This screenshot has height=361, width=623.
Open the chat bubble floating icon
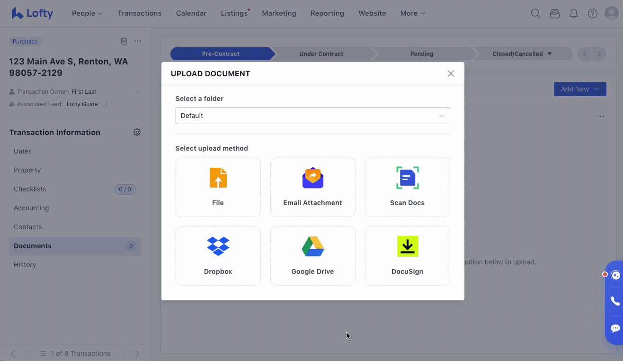[x=615, y=328]
